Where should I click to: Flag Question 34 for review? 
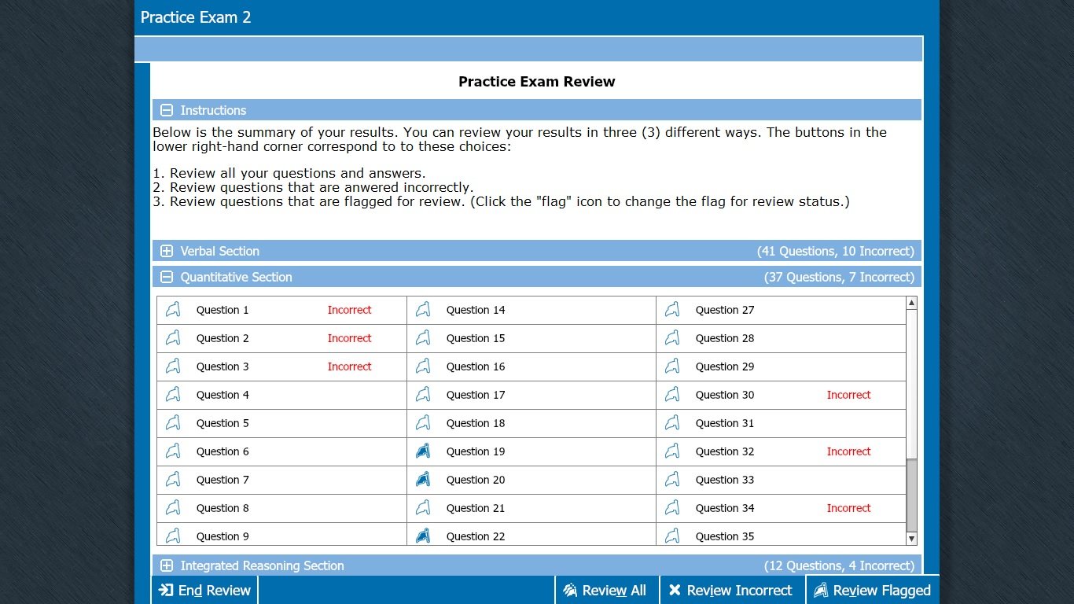click(x=672, y=508)
